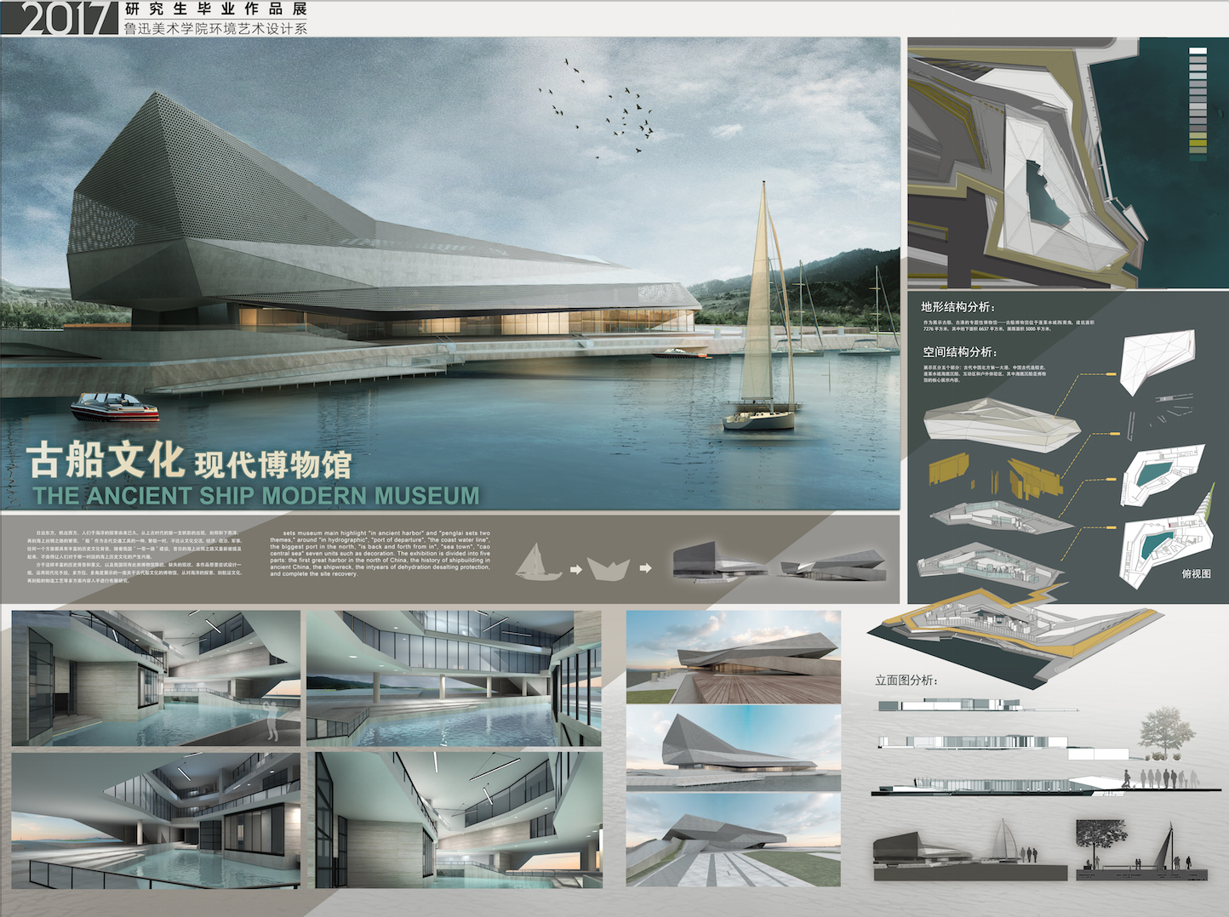Click the '俯视图' label
Viewport: 1229px width, 917px height.
1196,574
